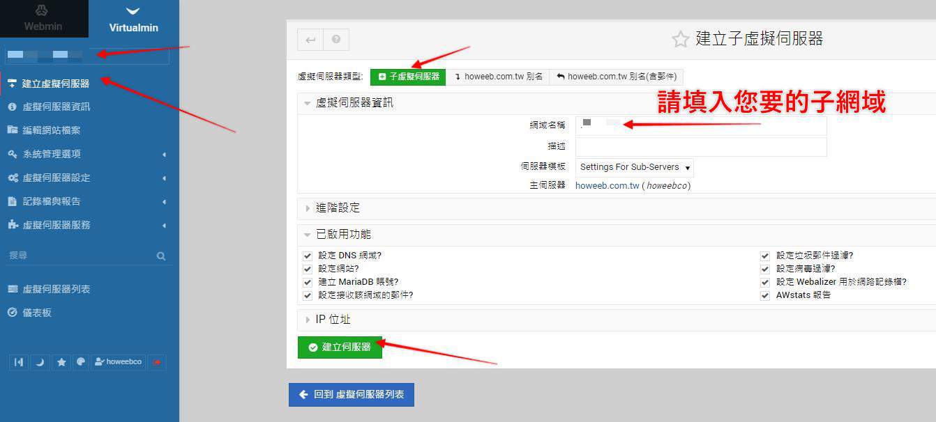This screenshot has height=422, width=936.
Task: Click the back arrow icon in the toolbar
Action: (310, 40)
